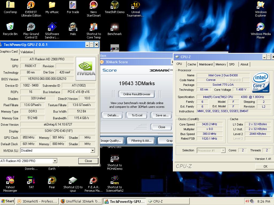Export score with To Excel button
This screenshot has height=205, width=274.
(137, 115)
